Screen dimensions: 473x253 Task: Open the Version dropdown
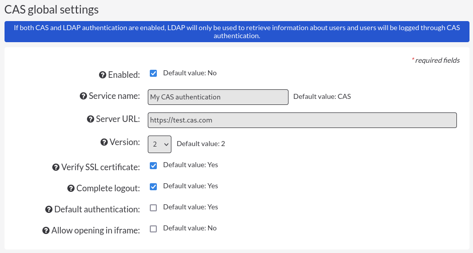point(159,144)
